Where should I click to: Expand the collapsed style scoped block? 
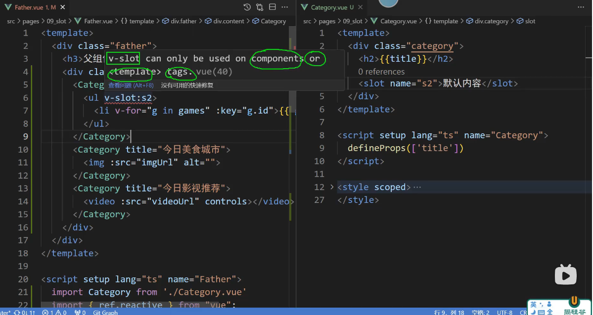tap(332, 187)
